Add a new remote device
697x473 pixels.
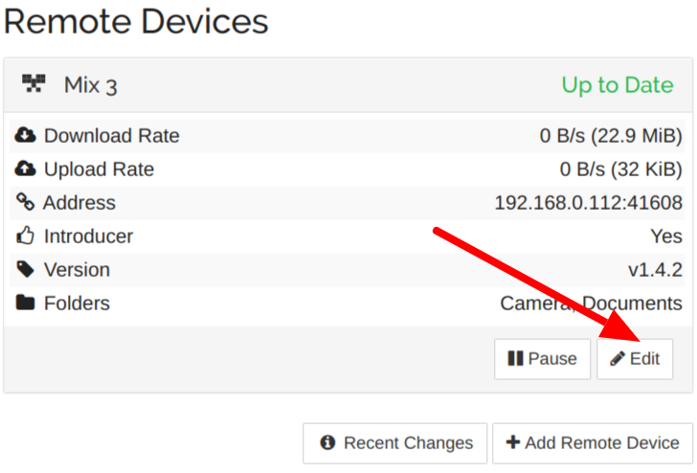593,443
